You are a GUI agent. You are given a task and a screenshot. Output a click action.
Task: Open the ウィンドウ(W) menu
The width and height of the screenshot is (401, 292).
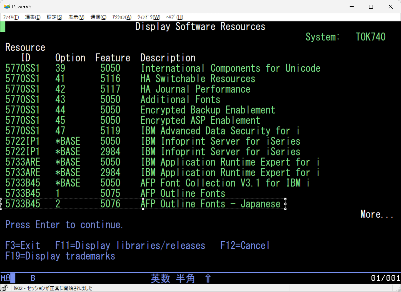149,17
